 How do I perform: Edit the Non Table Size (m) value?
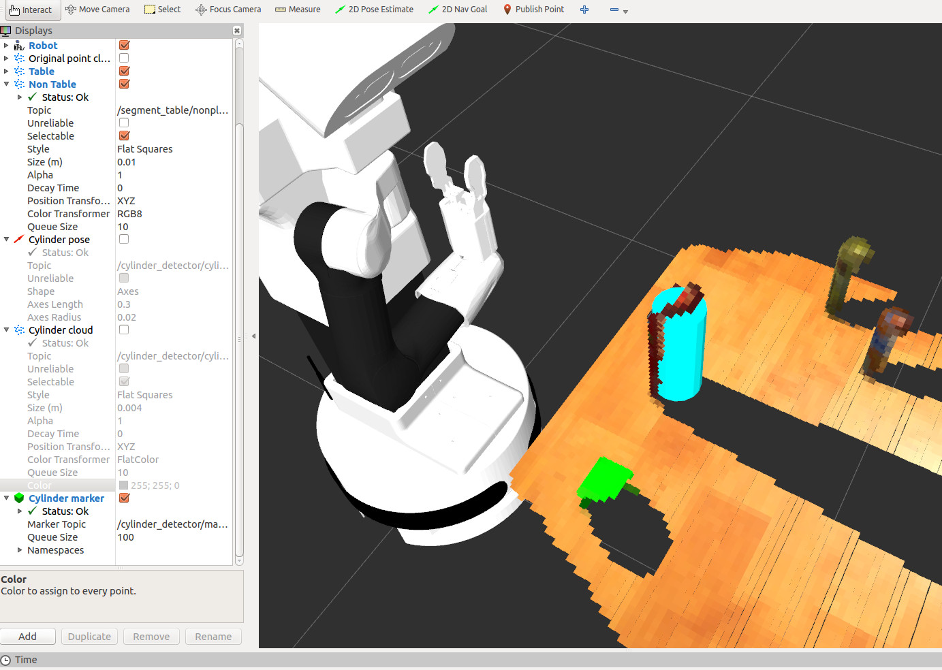point(174,162)
